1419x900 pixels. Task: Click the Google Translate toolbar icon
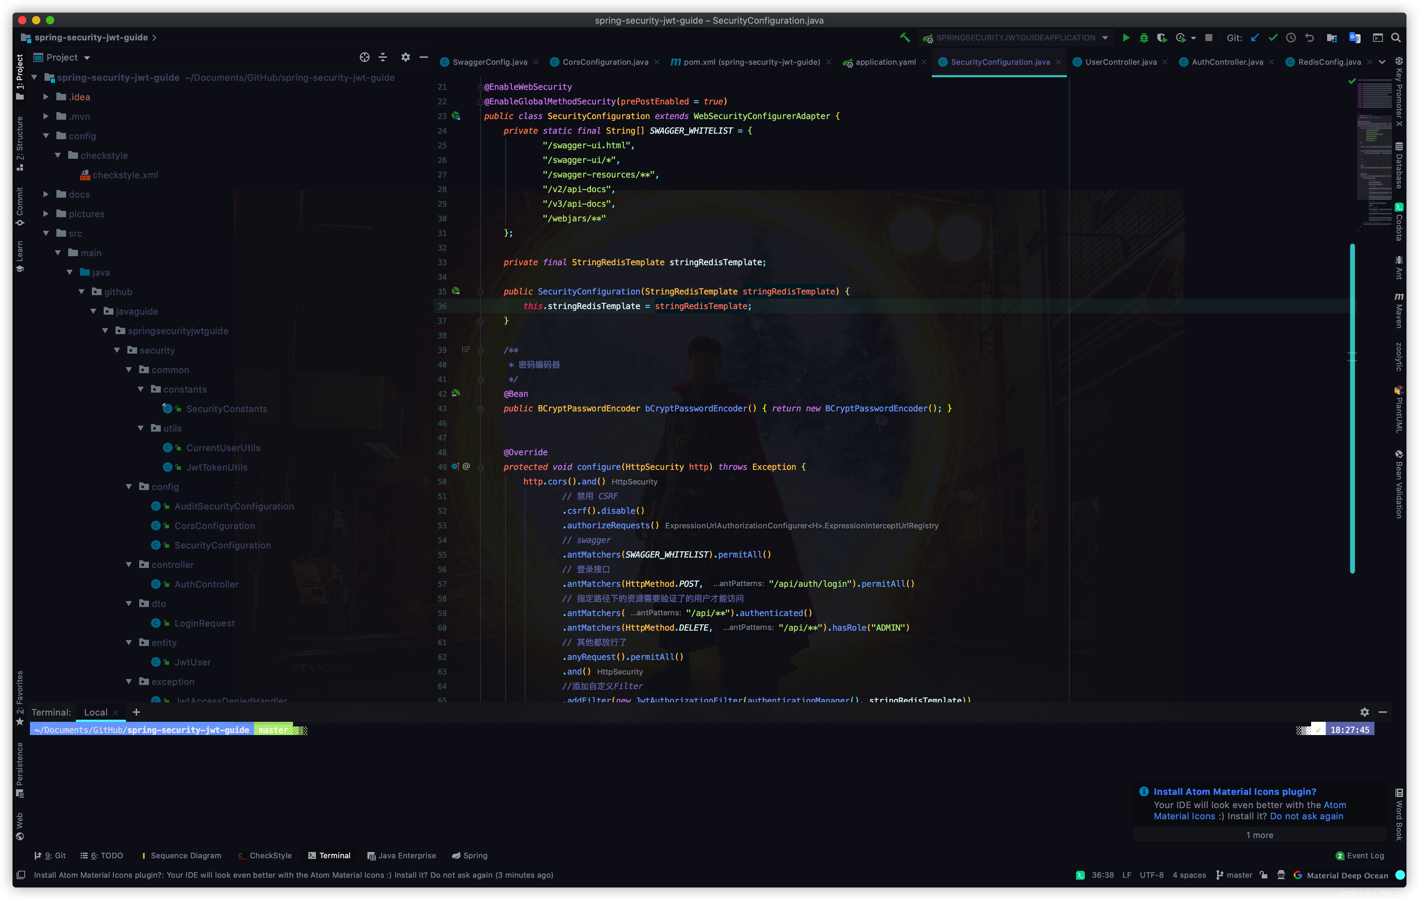click(1354, 38)
